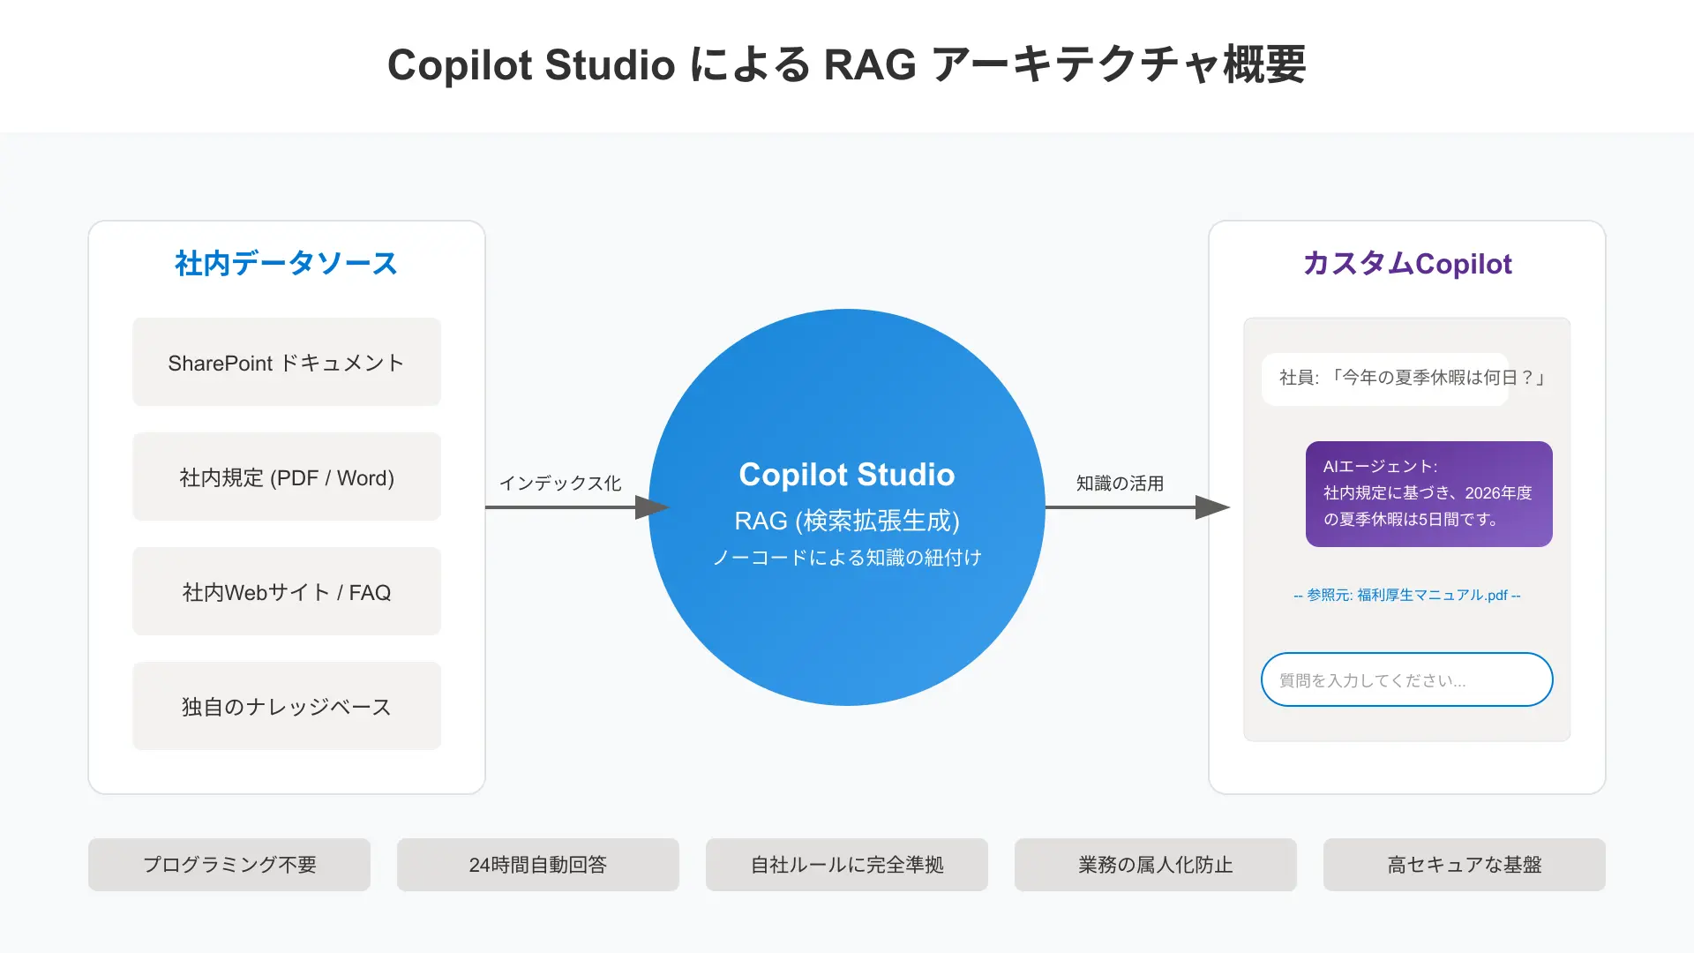Click the 業務の属人化防止 tag
This screenshot has width=1694, height=953.
click(x=1156, y=865)
